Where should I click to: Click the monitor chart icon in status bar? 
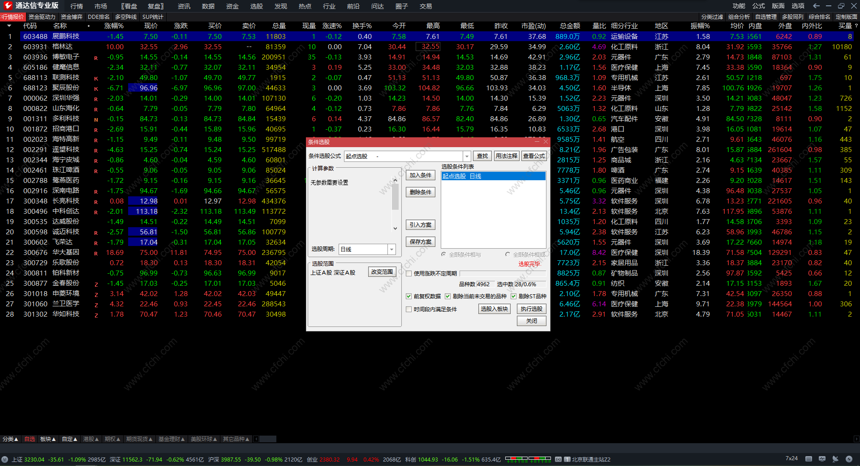pyautogui.click(x=822, y=459)
